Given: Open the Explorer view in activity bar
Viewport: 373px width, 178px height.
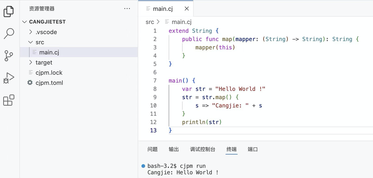Looking at the screenshot, I should coord(9,11).
